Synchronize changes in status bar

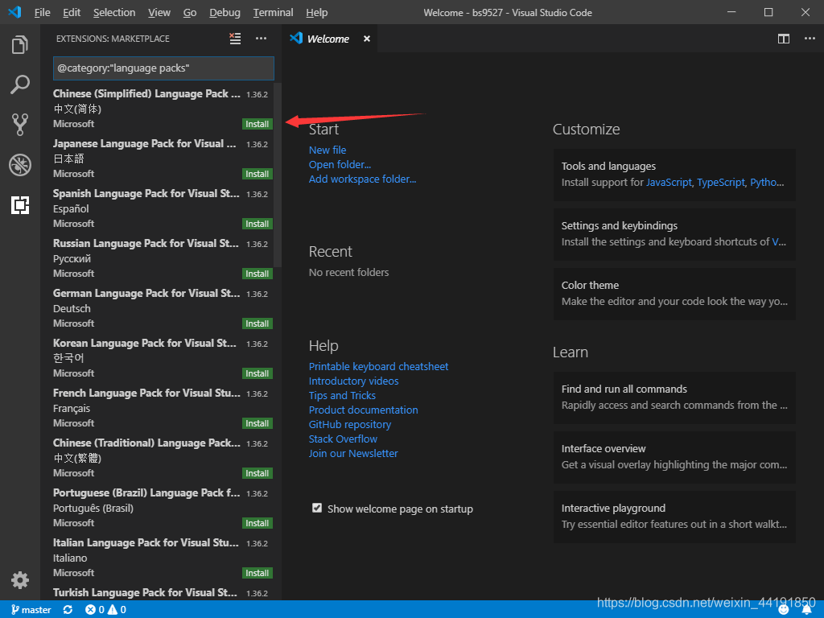tap(68, 610)
